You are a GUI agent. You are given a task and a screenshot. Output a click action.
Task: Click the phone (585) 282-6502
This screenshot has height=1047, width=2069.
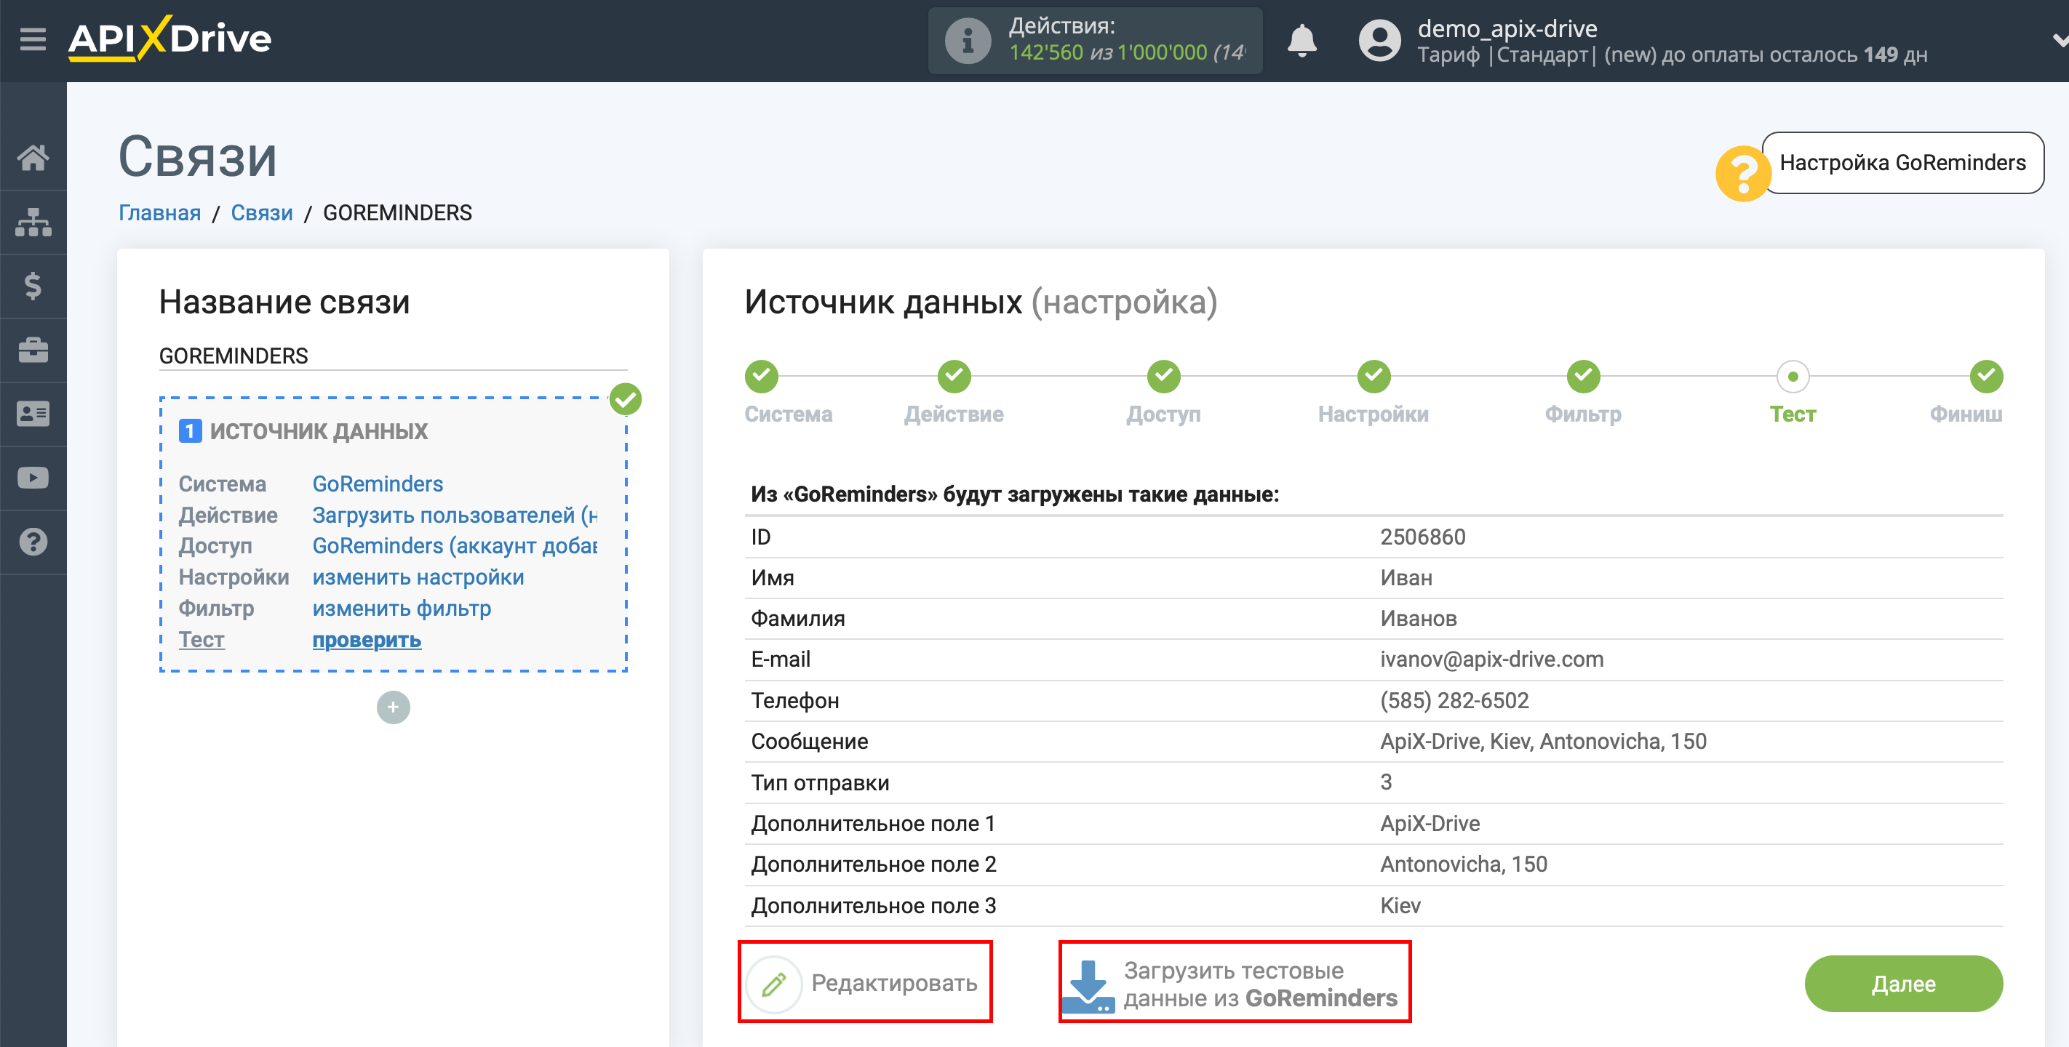coord(1454,701)
